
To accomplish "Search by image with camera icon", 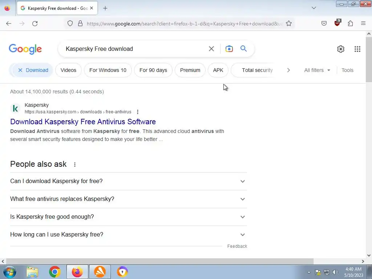I will 229,49.
